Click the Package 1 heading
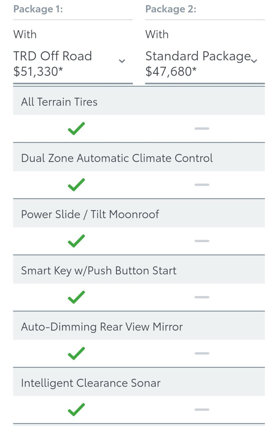Viewport: 278px width, 426px height. click(38, 9)
